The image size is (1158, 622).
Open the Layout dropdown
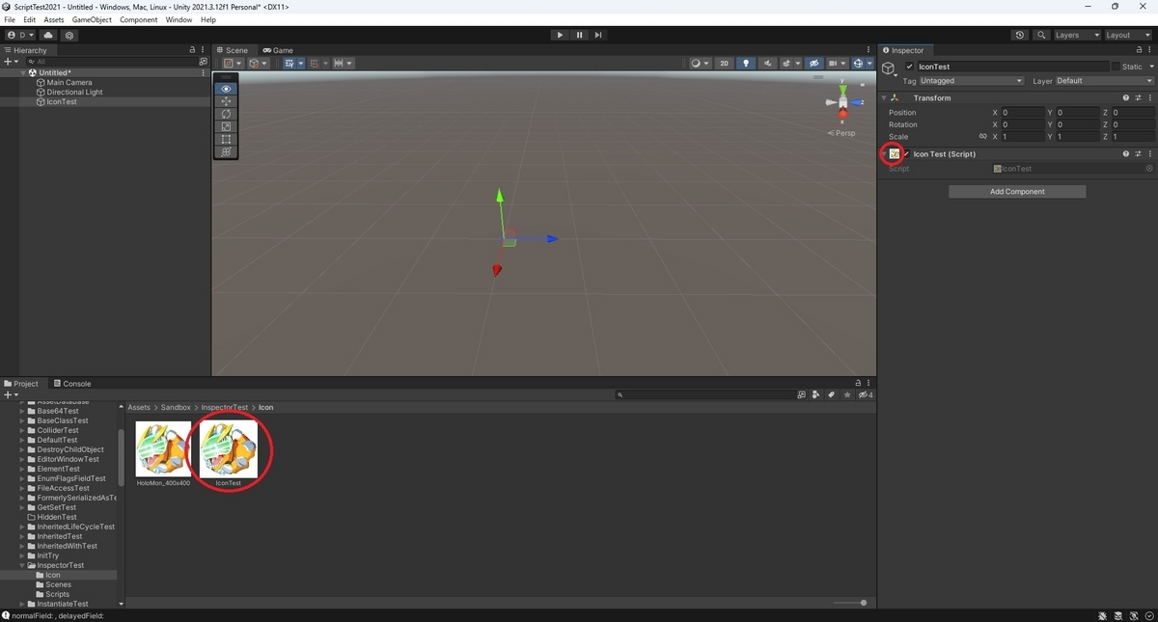(x=1128, y=35)
